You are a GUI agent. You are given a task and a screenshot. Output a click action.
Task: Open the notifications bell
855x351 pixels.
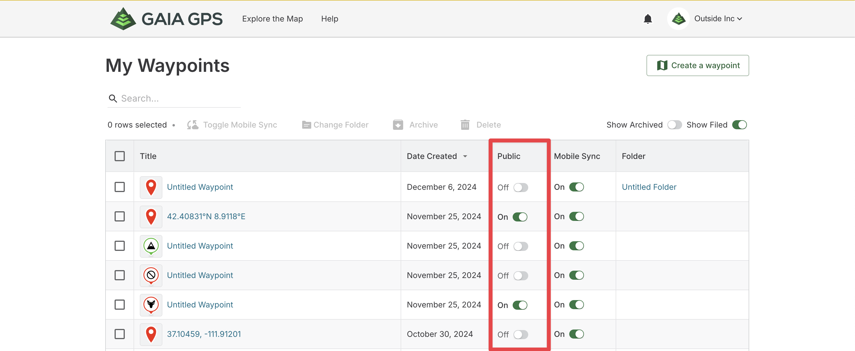tap(648, 19)
